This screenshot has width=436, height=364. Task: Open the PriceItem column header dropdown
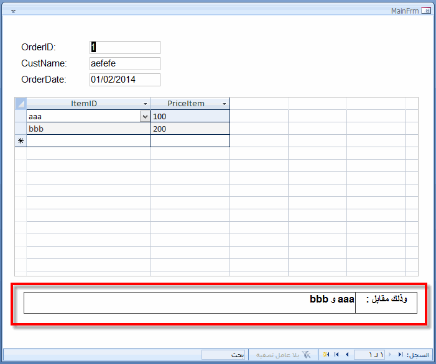pos(224,104)
